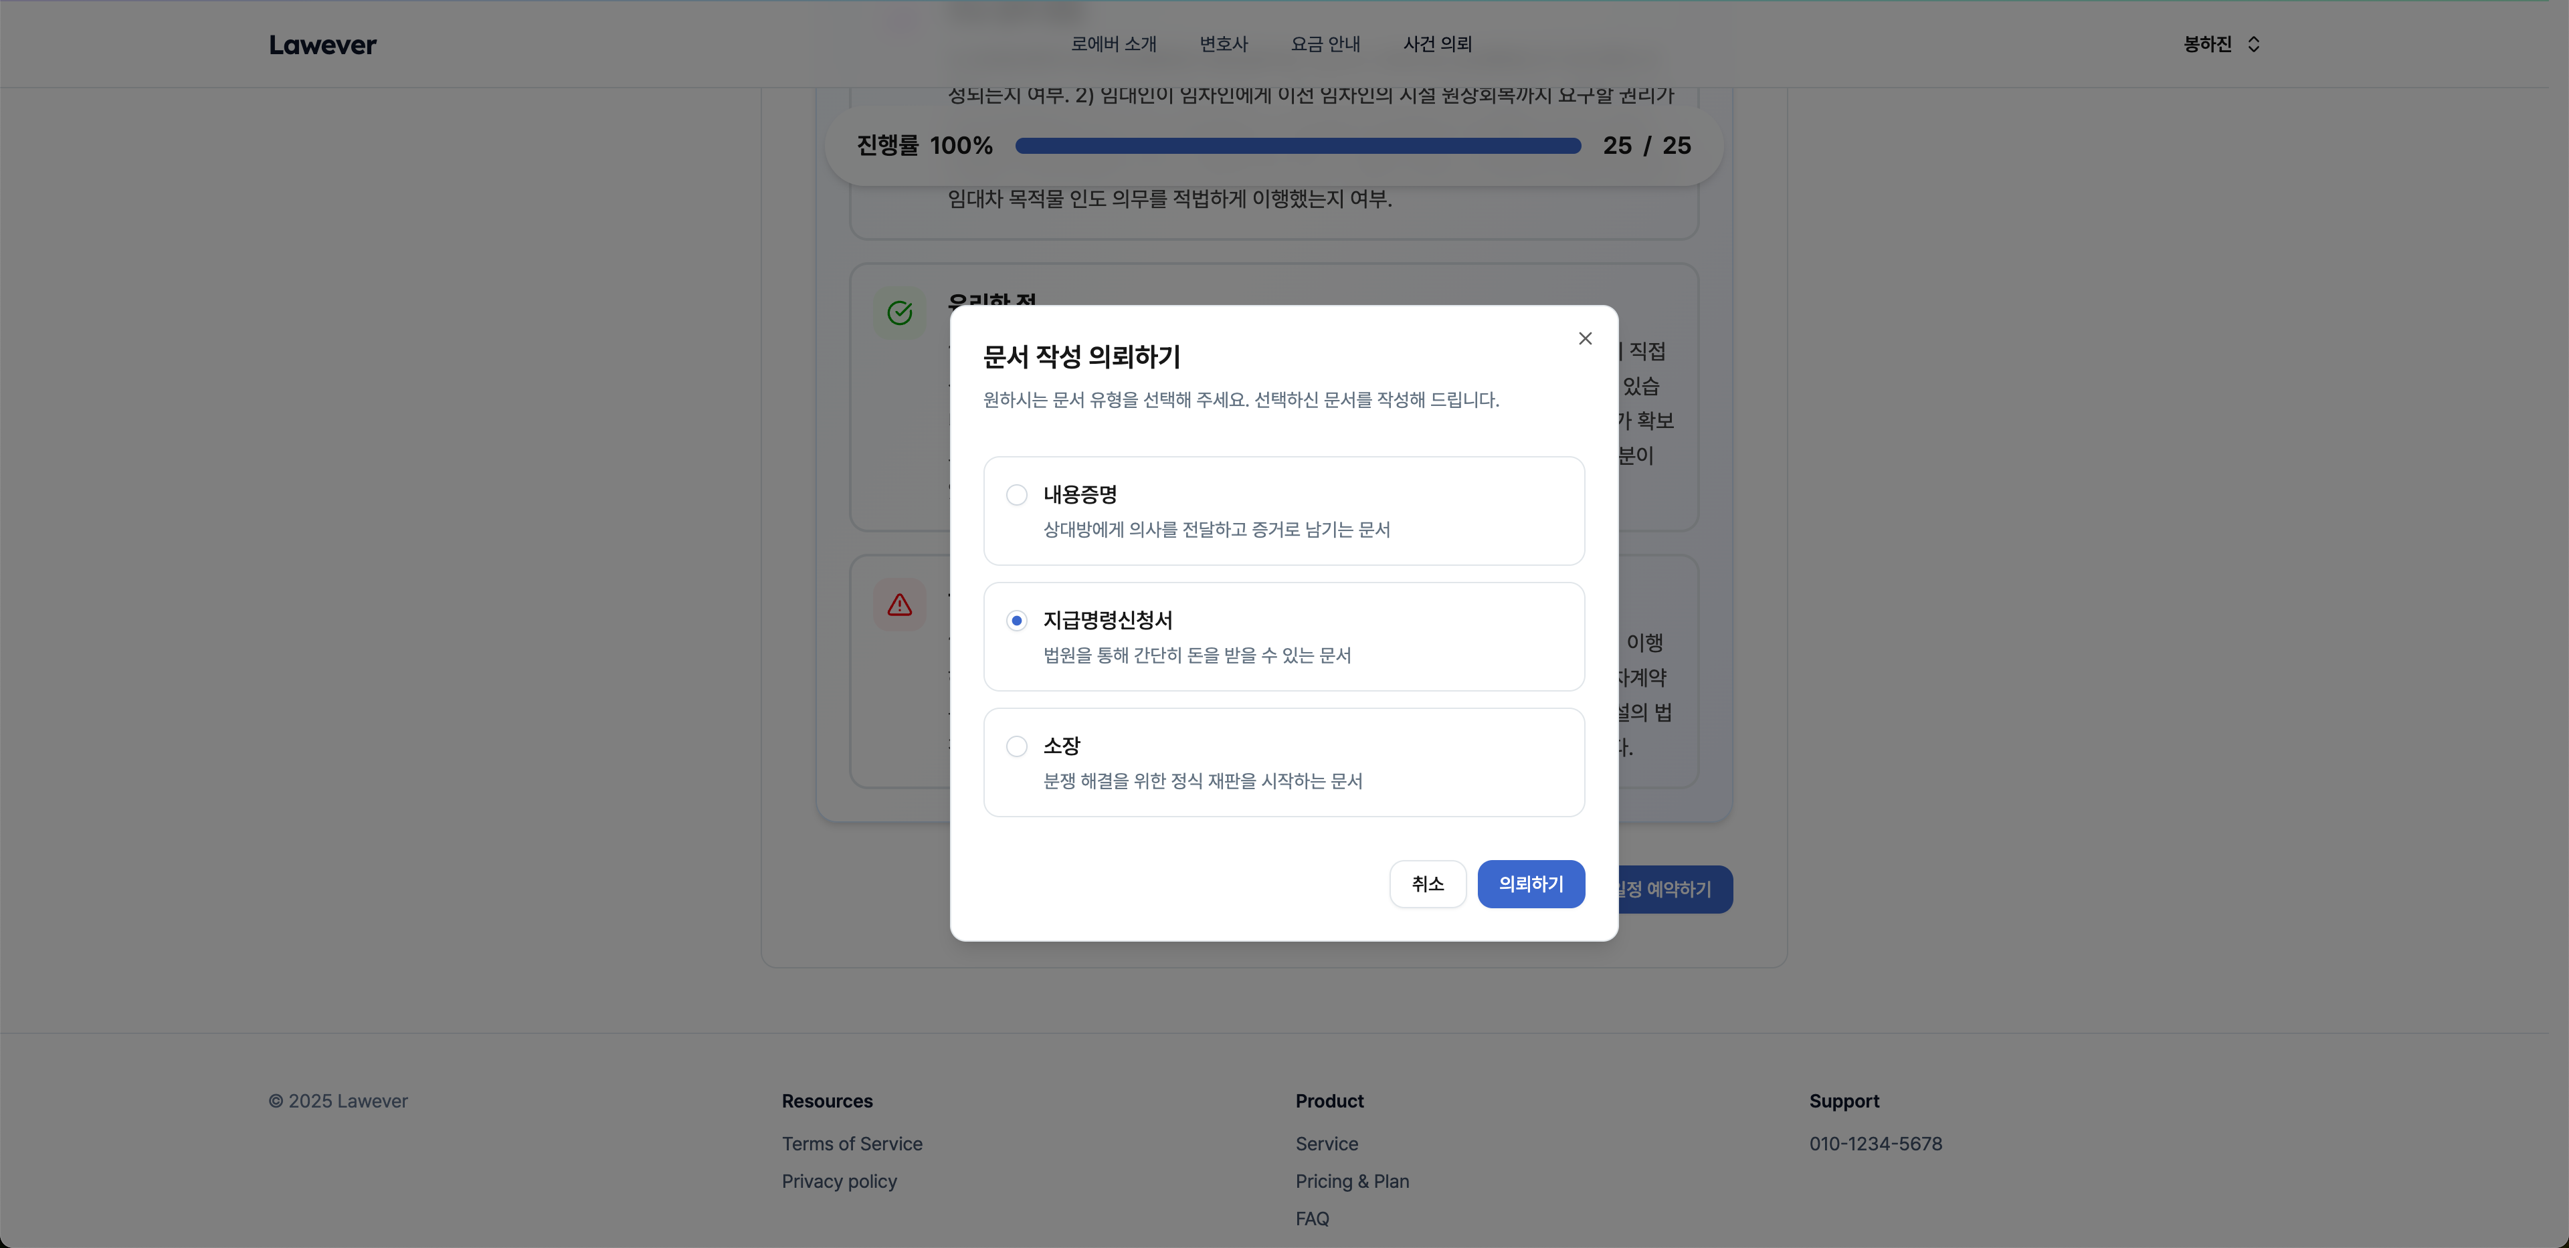Open the 사건 의뢰 menu item
Viewport: 2569px width, 1248px height.
[1436, 44]
